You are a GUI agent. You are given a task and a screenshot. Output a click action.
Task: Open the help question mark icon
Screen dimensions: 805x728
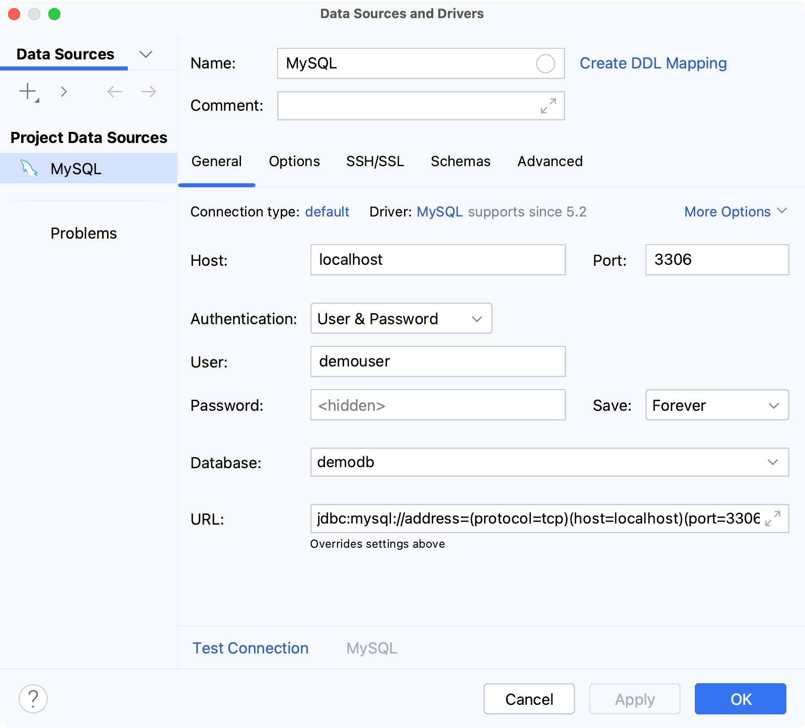tap(33, 699)
